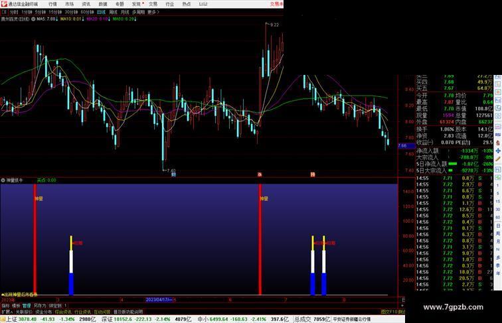Click the 2023/04/17 date marker on axis
This screenshot has width=502, height=323.
[x=159, y=300]
